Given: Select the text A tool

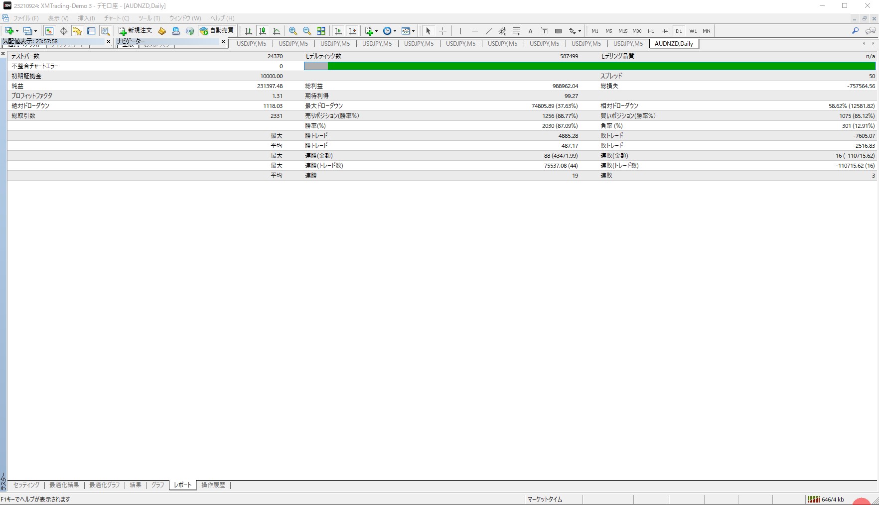Looking at the screenshot, I should point(530,31).
